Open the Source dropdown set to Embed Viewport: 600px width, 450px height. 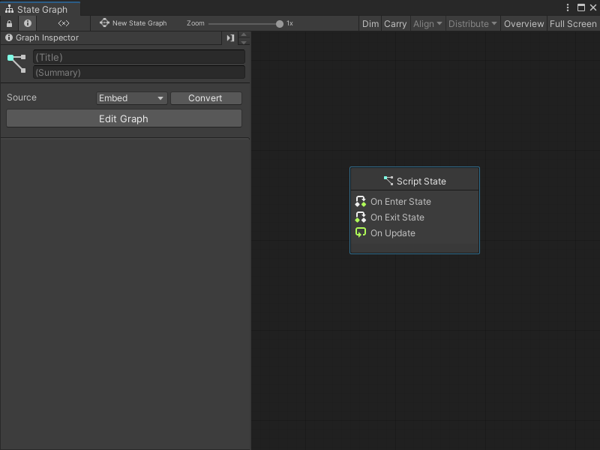coord(131,97)
